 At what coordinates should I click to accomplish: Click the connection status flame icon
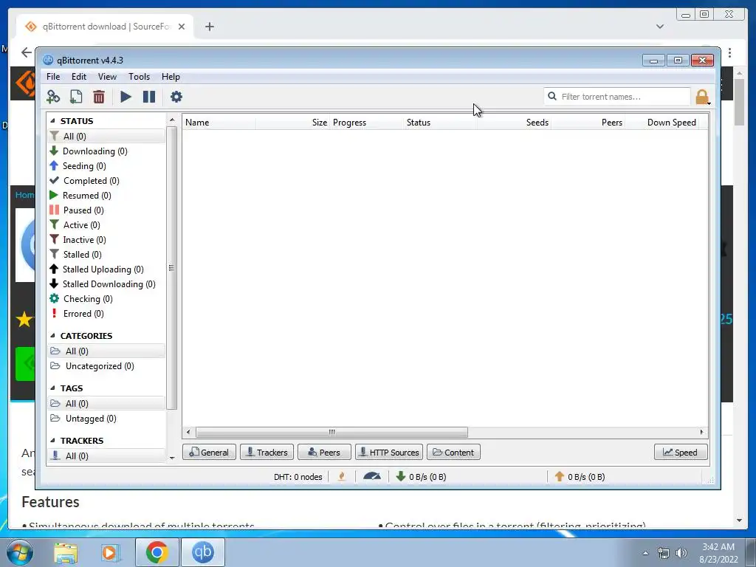(342, 477)
